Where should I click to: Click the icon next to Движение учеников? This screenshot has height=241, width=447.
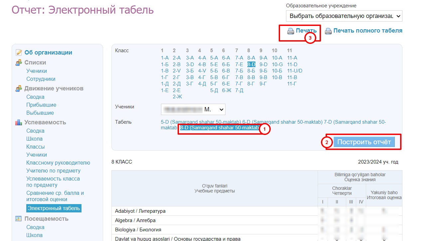19,88
